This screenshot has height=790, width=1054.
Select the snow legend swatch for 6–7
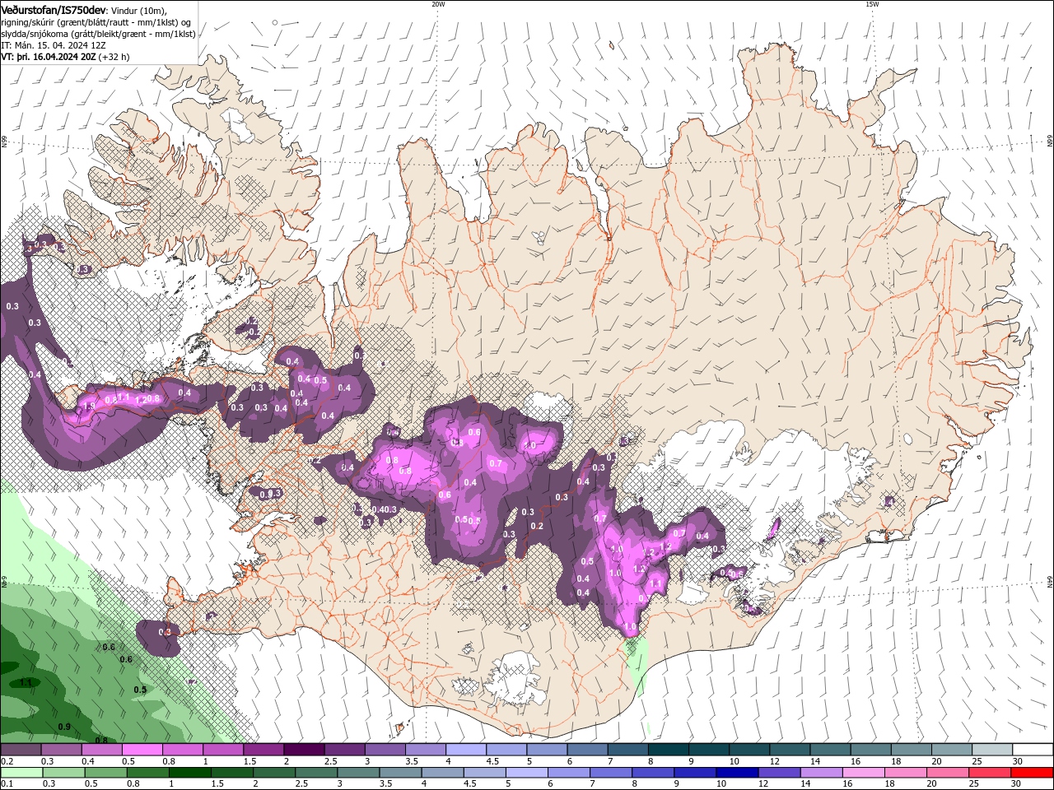point(586,750)
